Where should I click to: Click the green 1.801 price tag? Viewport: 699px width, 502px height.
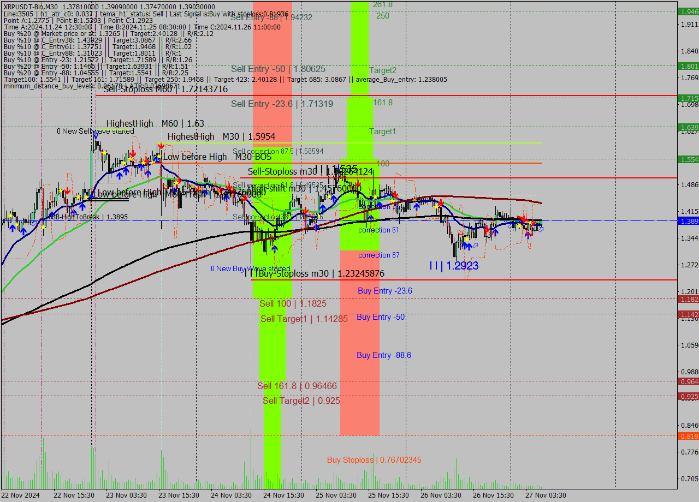(x=688, y=66)
